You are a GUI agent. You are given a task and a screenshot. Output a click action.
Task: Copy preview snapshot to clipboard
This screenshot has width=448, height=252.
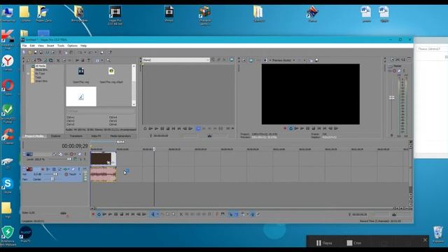pyautogui.click(x=311, y=60)
